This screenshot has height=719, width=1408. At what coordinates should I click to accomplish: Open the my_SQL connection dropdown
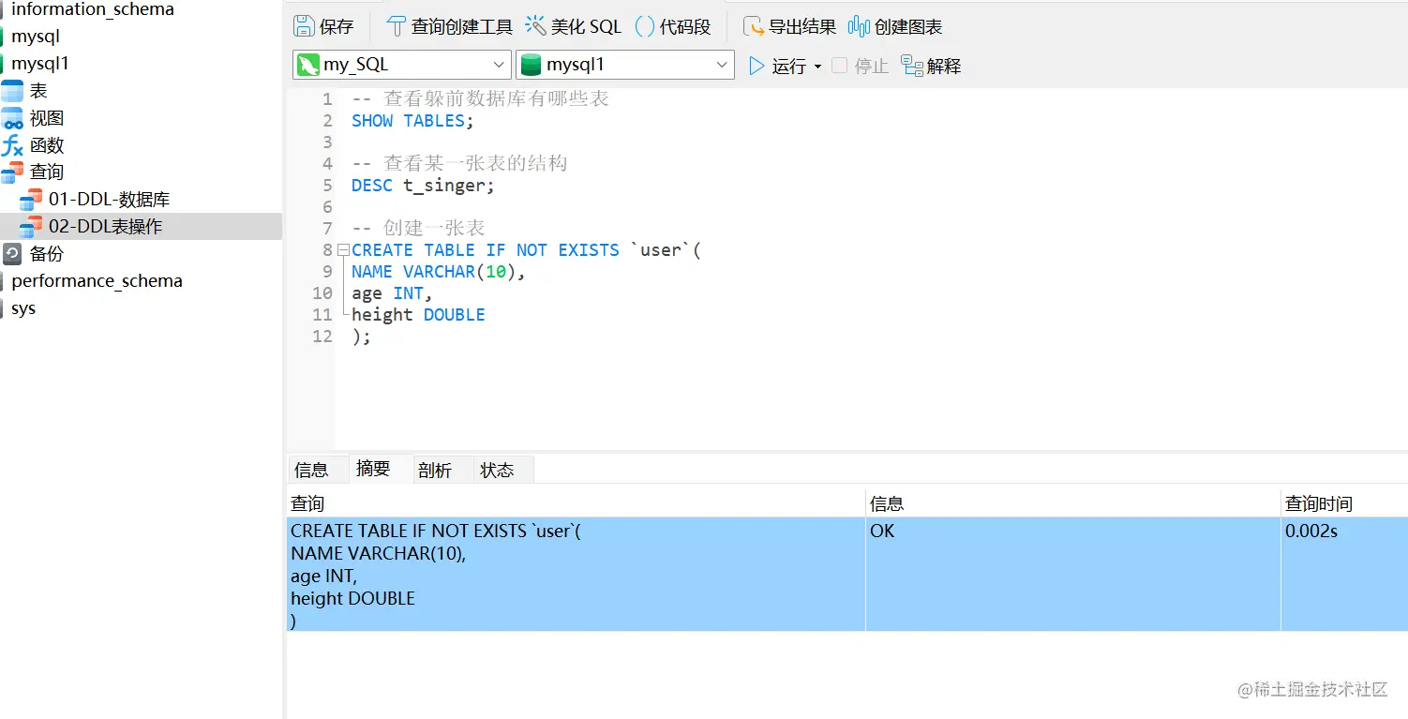click(402, 65)
